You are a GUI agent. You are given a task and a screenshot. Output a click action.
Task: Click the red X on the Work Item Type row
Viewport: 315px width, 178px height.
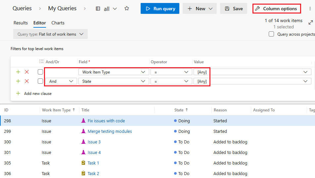pos(27,72)
